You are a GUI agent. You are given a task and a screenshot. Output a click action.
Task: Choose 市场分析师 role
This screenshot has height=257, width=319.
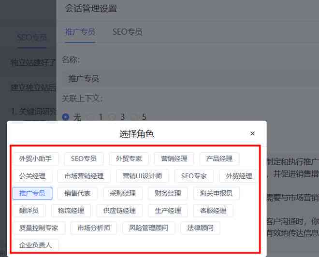(x=94, y=228)
